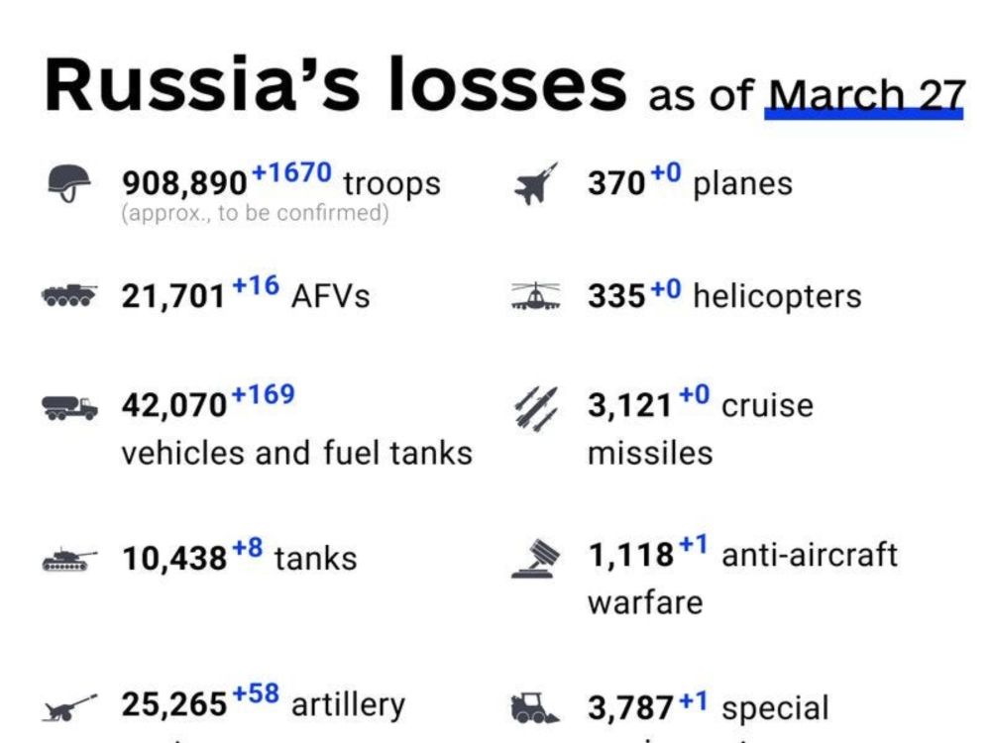Click the soldier helmet troops icon
The width and height of the screenshot is (991, 743).
pos(69,183)
